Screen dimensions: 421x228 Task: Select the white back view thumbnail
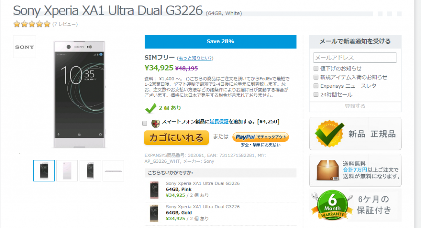click(67, 171)
